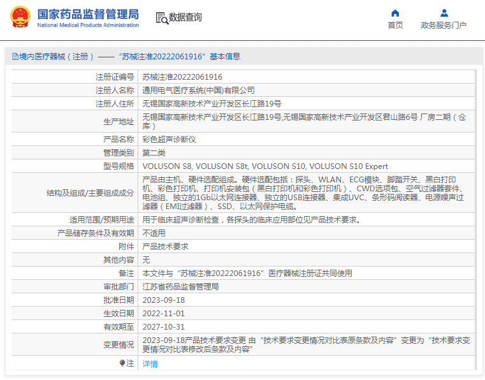The width and height of the screenshot is (485, 380).
Task: Open the data query magnifier icon
Action: pos(162,18)
